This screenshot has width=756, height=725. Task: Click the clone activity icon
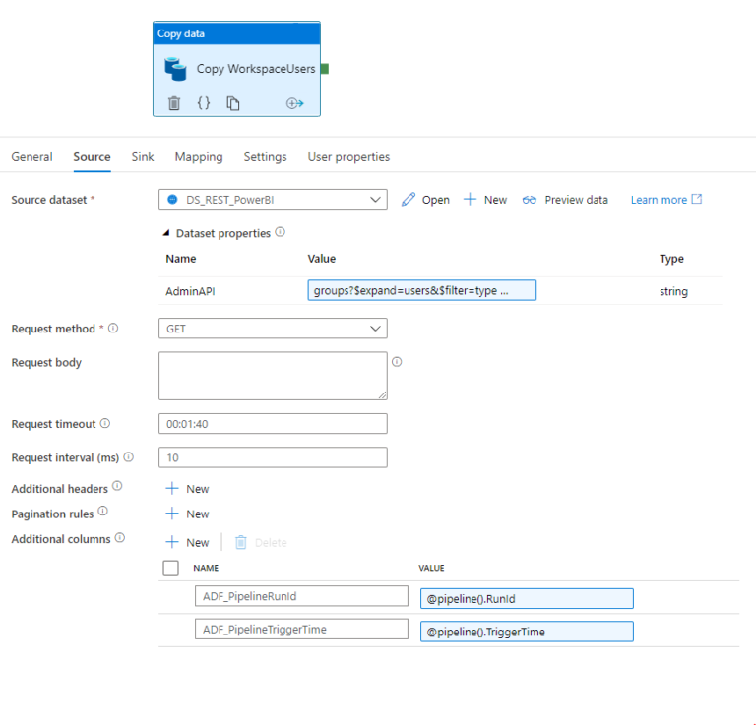(233, 103)
